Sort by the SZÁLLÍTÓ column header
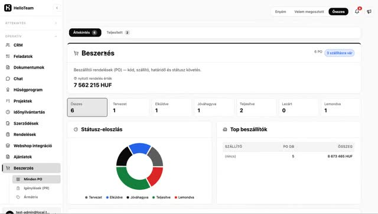Viewport: 378px width, 214px height. coord(233,147)
